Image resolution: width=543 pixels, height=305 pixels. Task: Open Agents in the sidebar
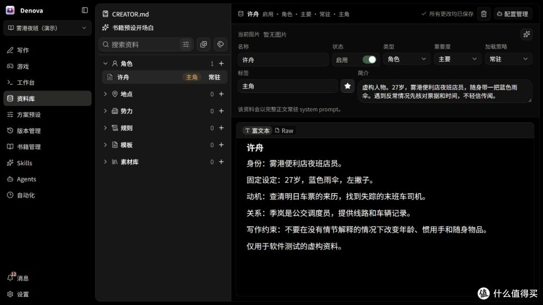(47, 179)
